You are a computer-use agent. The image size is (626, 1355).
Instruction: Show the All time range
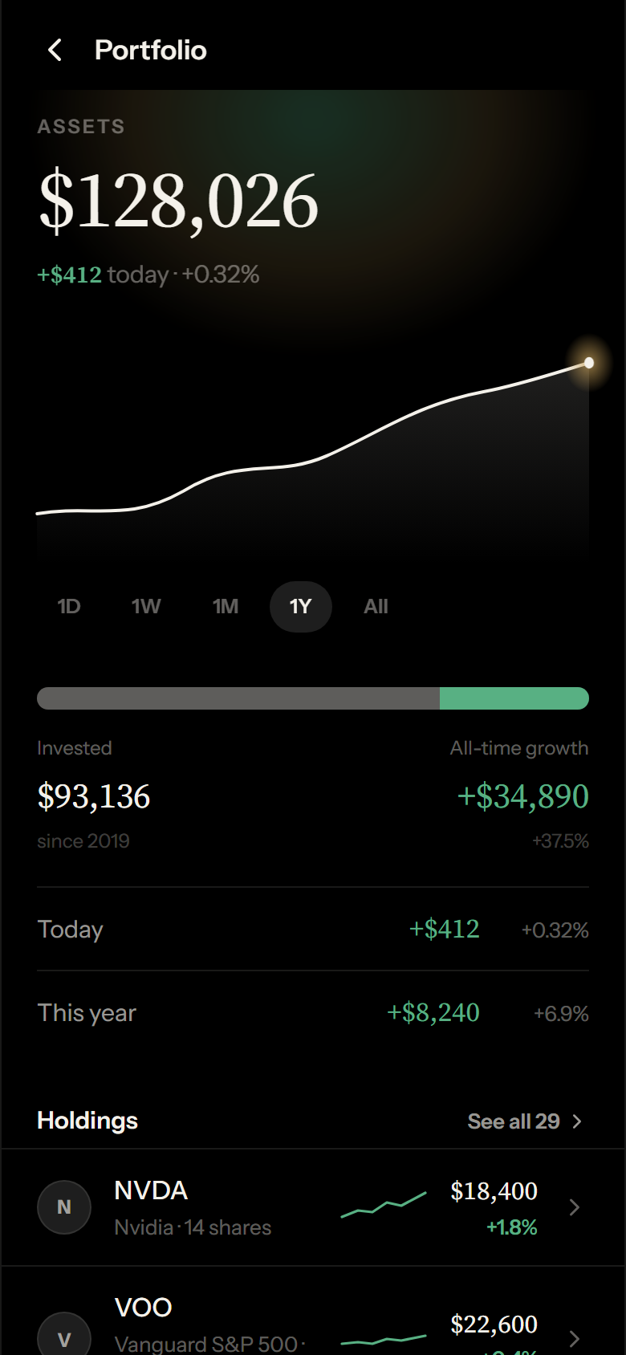coord(376,607)
